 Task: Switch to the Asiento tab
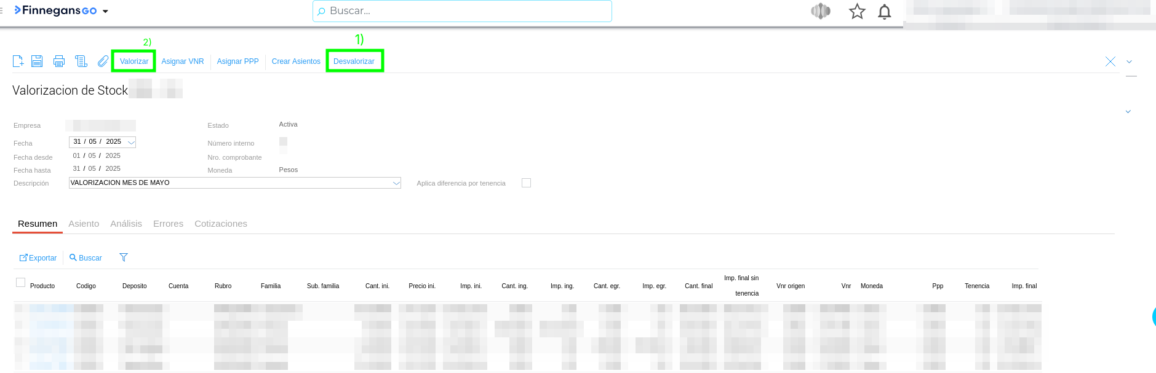pos(84,224)
